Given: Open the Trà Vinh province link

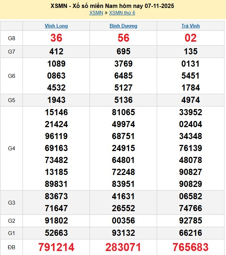Looking at the screenshot, I should [x=190, y=26].
